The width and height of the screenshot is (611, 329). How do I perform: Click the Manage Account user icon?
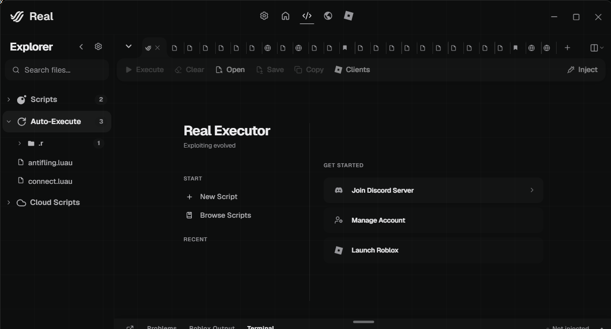338,220
